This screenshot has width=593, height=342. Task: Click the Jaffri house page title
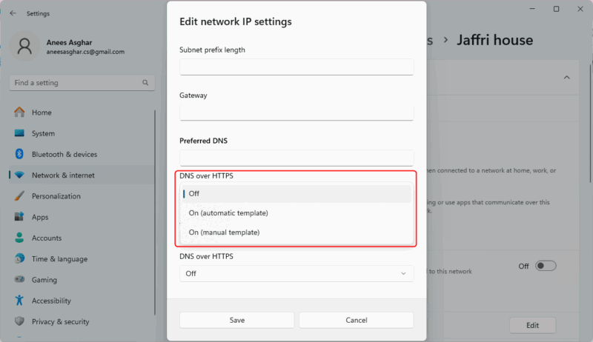coord(494,40)
